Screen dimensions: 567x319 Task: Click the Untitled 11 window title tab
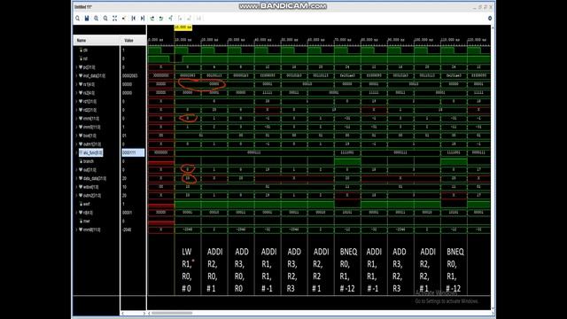(x=83, y=7)
